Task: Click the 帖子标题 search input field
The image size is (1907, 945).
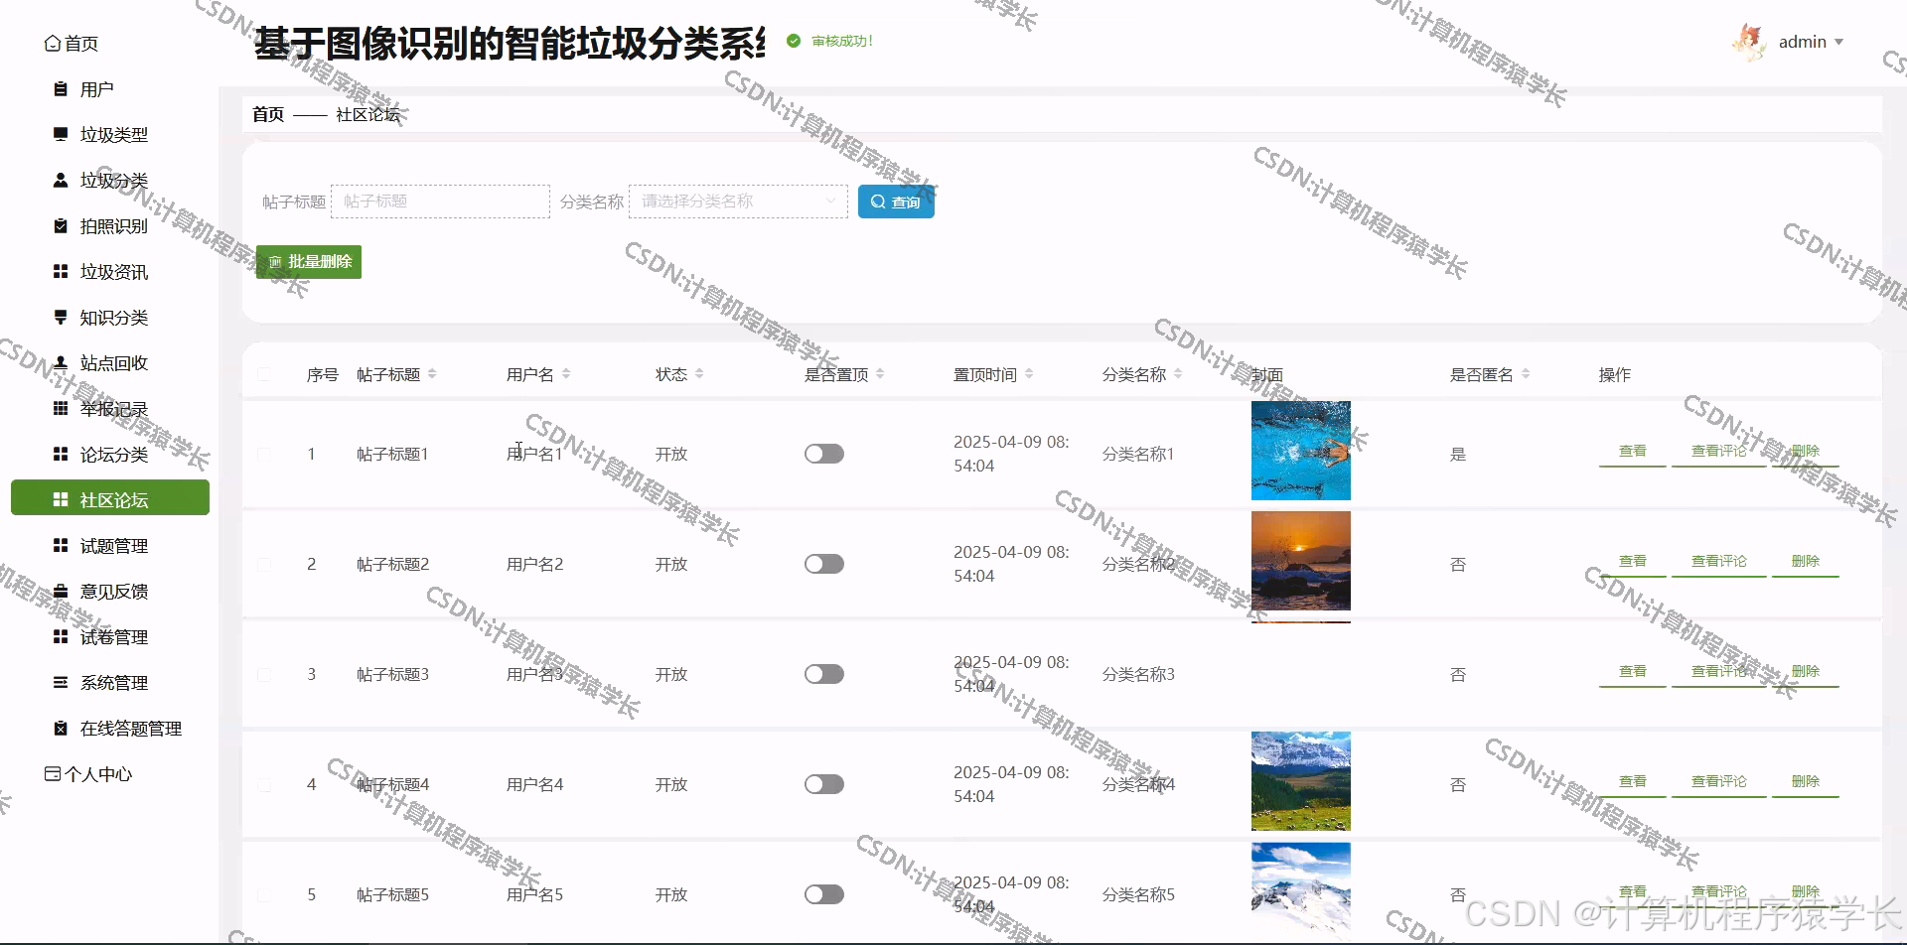Action: point(440,202)
